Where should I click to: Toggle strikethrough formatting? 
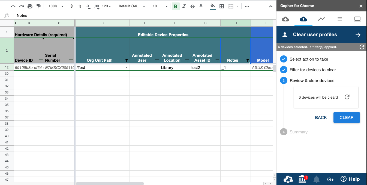(x=192, y=6)
